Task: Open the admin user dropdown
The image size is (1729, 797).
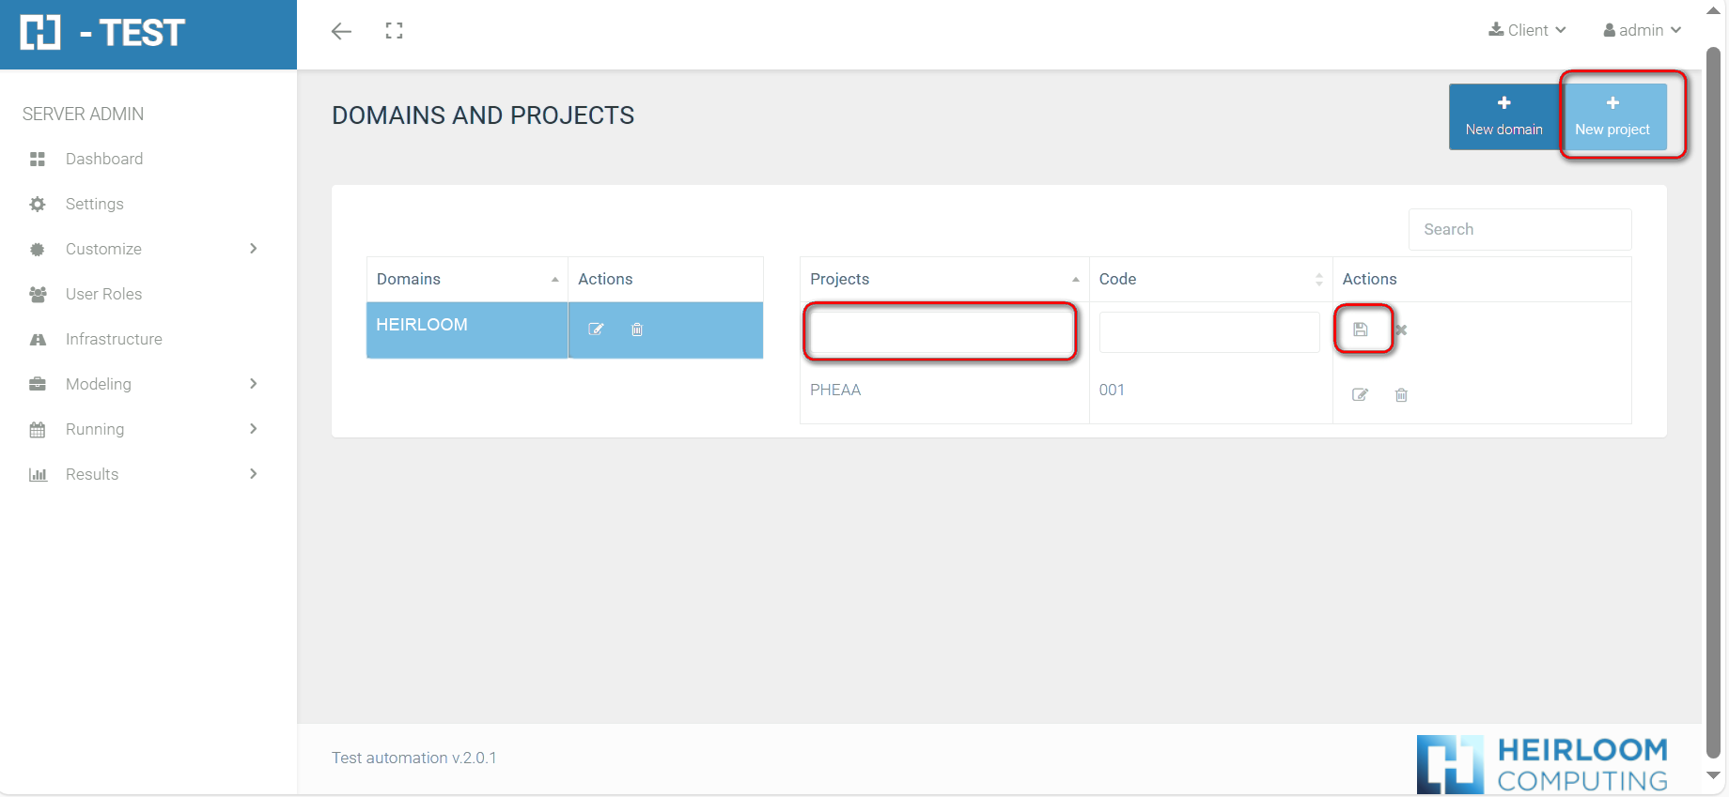Action: point(1642,30)
